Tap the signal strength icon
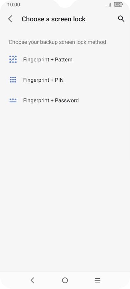 pyautogui.click(x=109, y=5)
